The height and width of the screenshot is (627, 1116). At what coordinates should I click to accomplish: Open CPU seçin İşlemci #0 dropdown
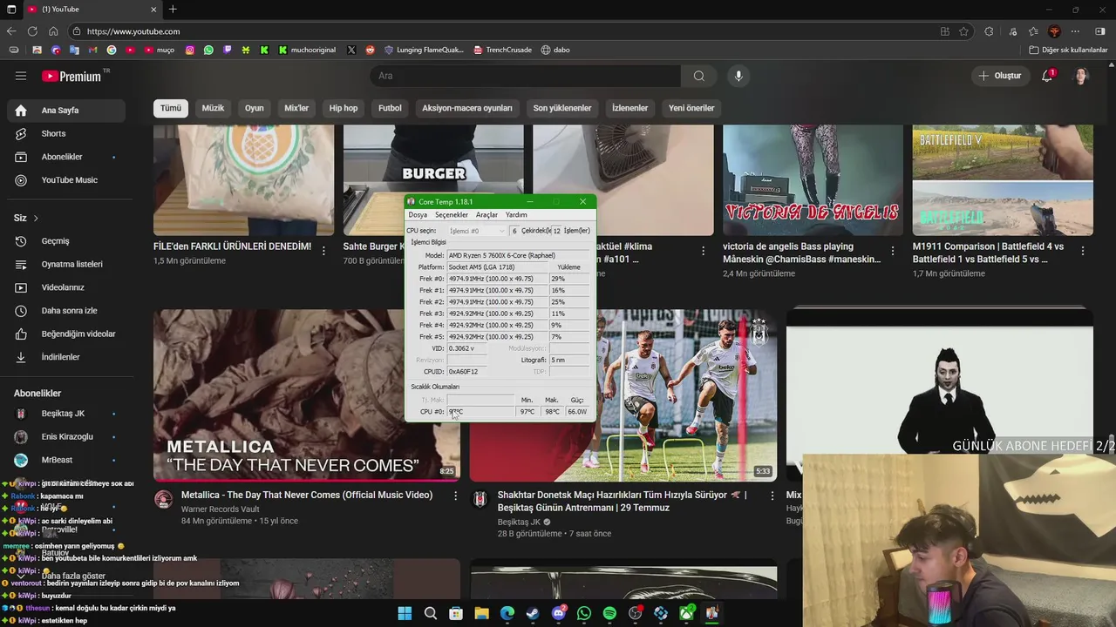(x=477, y=231)
